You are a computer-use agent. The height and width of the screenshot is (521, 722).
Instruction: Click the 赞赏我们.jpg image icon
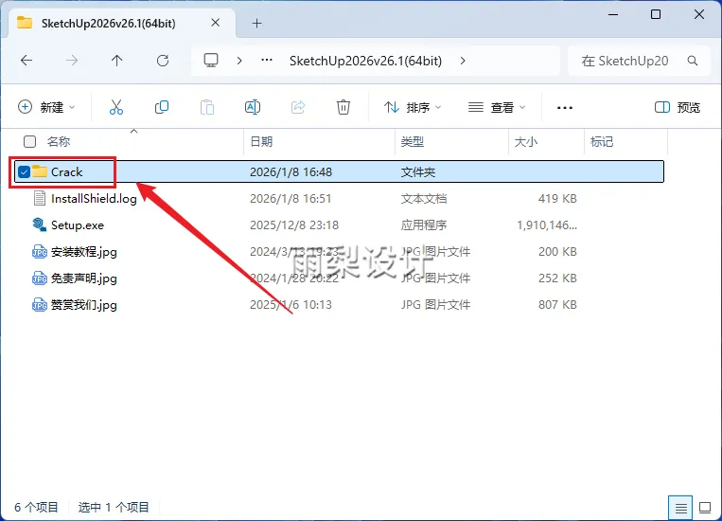coord(39,305)
